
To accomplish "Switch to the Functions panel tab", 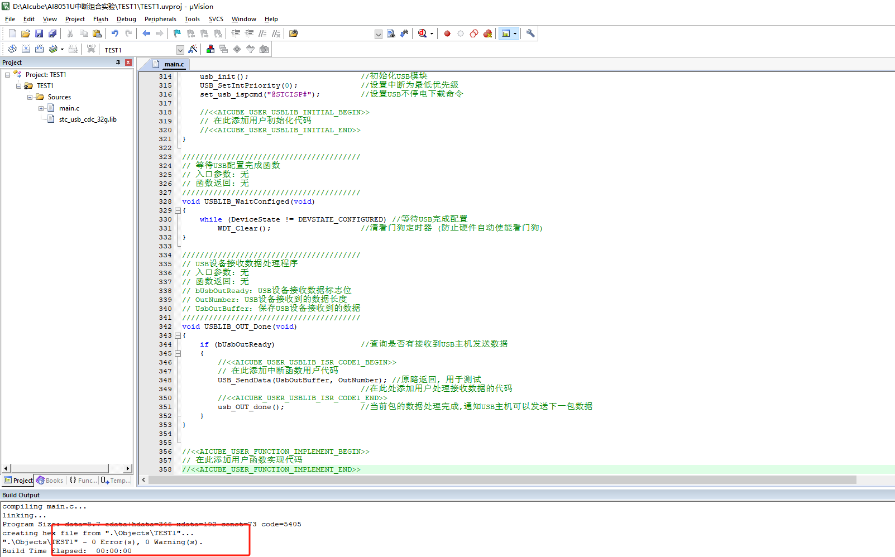I will pos(83,481).
